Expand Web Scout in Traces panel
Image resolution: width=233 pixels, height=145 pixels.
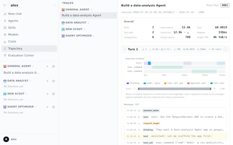point(84,29)
